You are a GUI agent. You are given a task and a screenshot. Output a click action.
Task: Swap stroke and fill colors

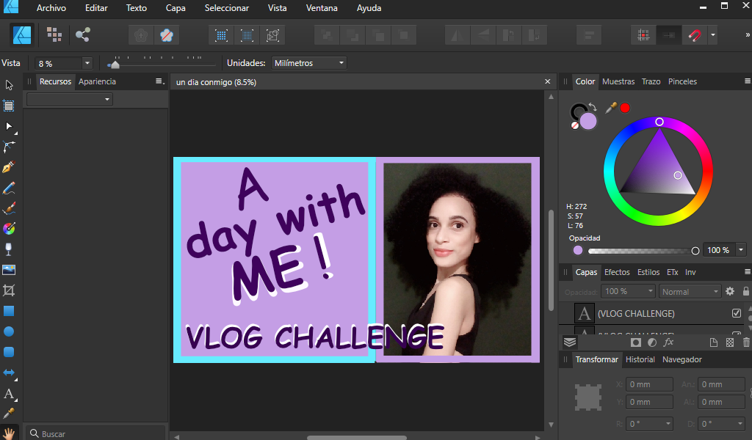[x=593, y=107]
